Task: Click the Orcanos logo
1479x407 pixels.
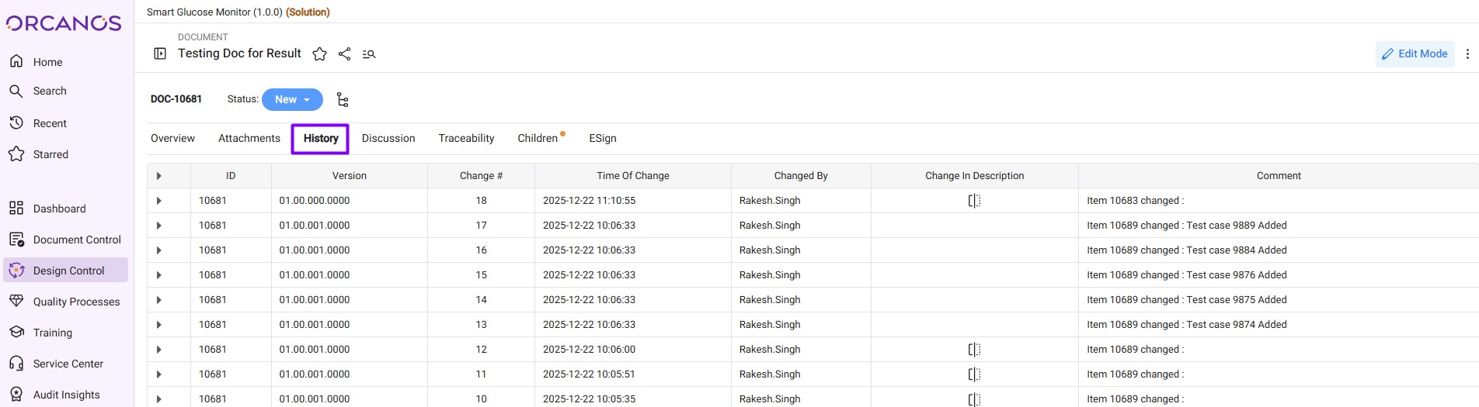Action: click(64, 23)
